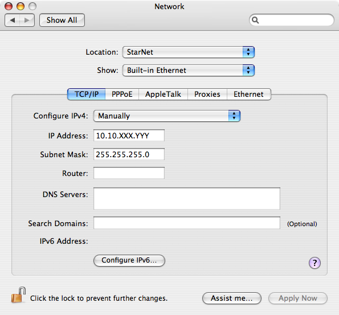Click the yellow minimize window button
339x315 pixels.
(21, 6)
